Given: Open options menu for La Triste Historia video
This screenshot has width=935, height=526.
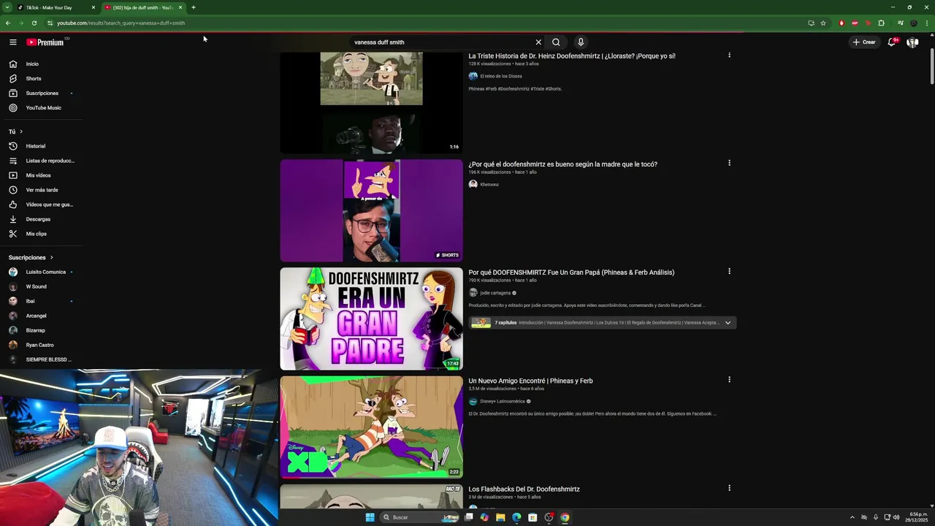Looking at the screenshot, I should coord(729,55).
